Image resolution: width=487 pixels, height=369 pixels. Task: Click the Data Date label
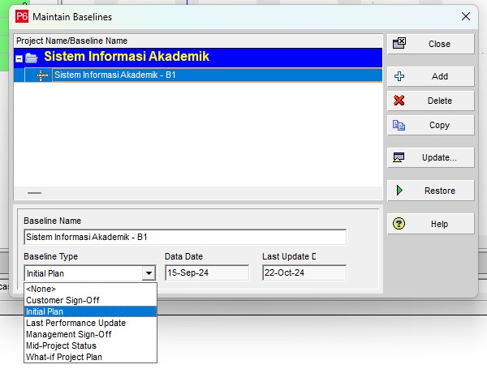click(x=183, y=256)
